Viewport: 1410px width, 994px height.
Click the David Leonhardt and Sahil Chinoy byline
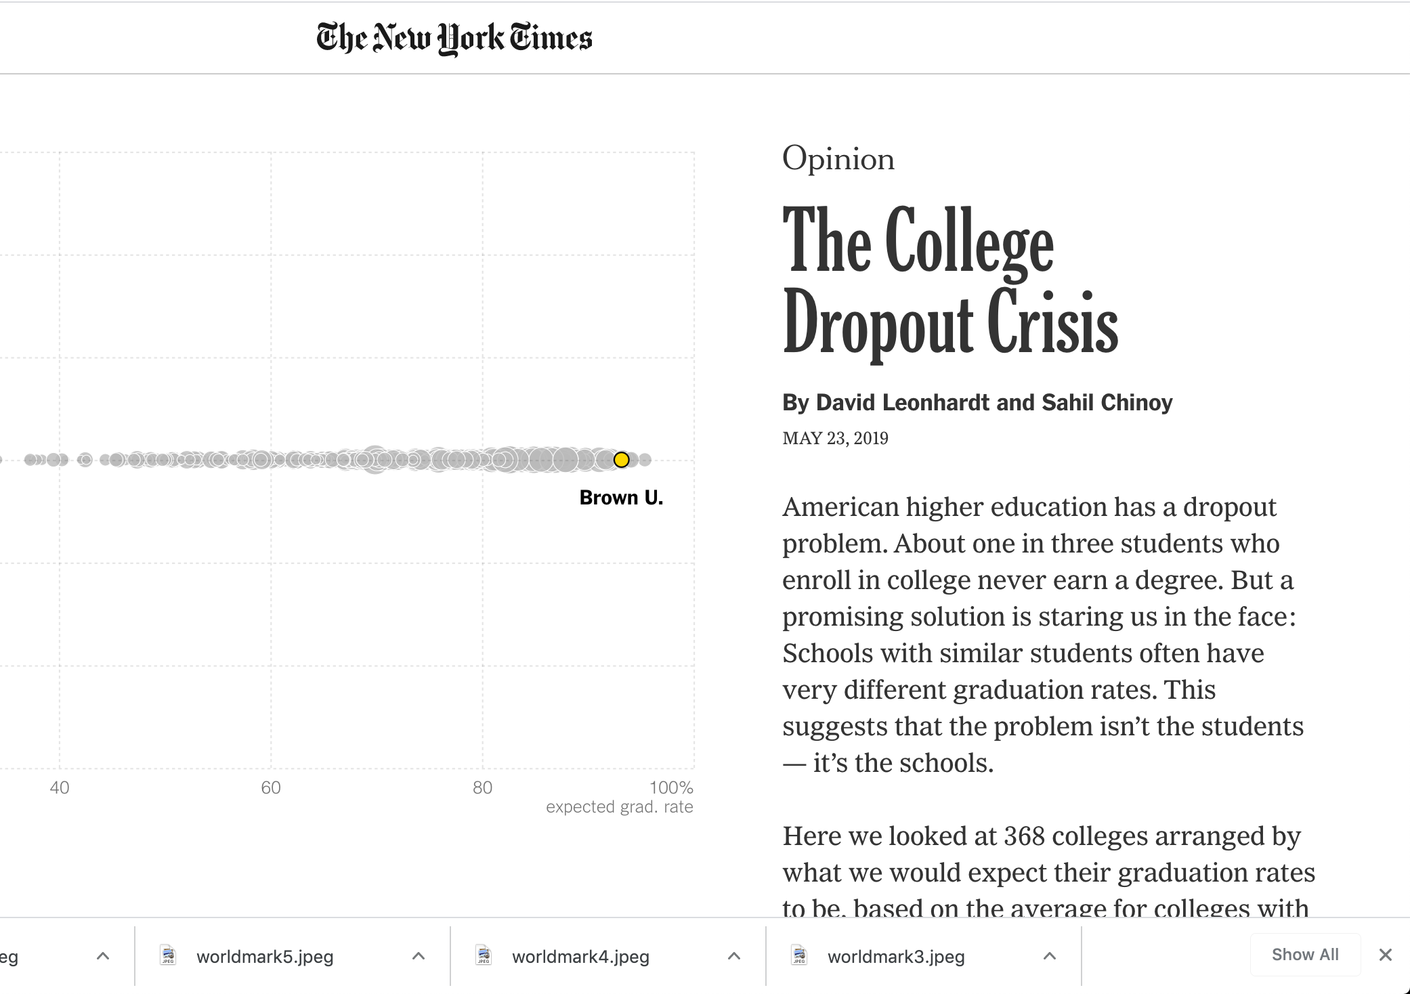(x=977, y=402)
